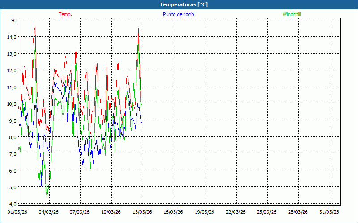The height and width of the screenshot is (223, 358).
Task: Select the red Temp. legend label
Action: click(65, 14)
